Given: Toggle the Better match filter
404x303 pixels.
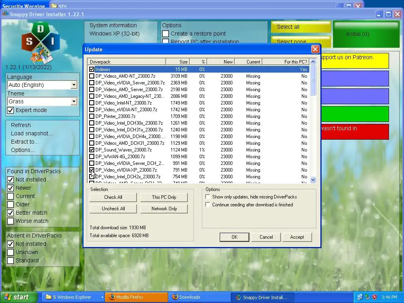Looking at the screenshot, I should 11,213.
